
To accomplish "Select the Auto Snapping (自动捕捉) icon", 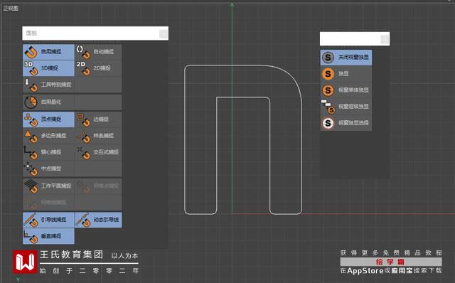I will click(x=83, y=52).
